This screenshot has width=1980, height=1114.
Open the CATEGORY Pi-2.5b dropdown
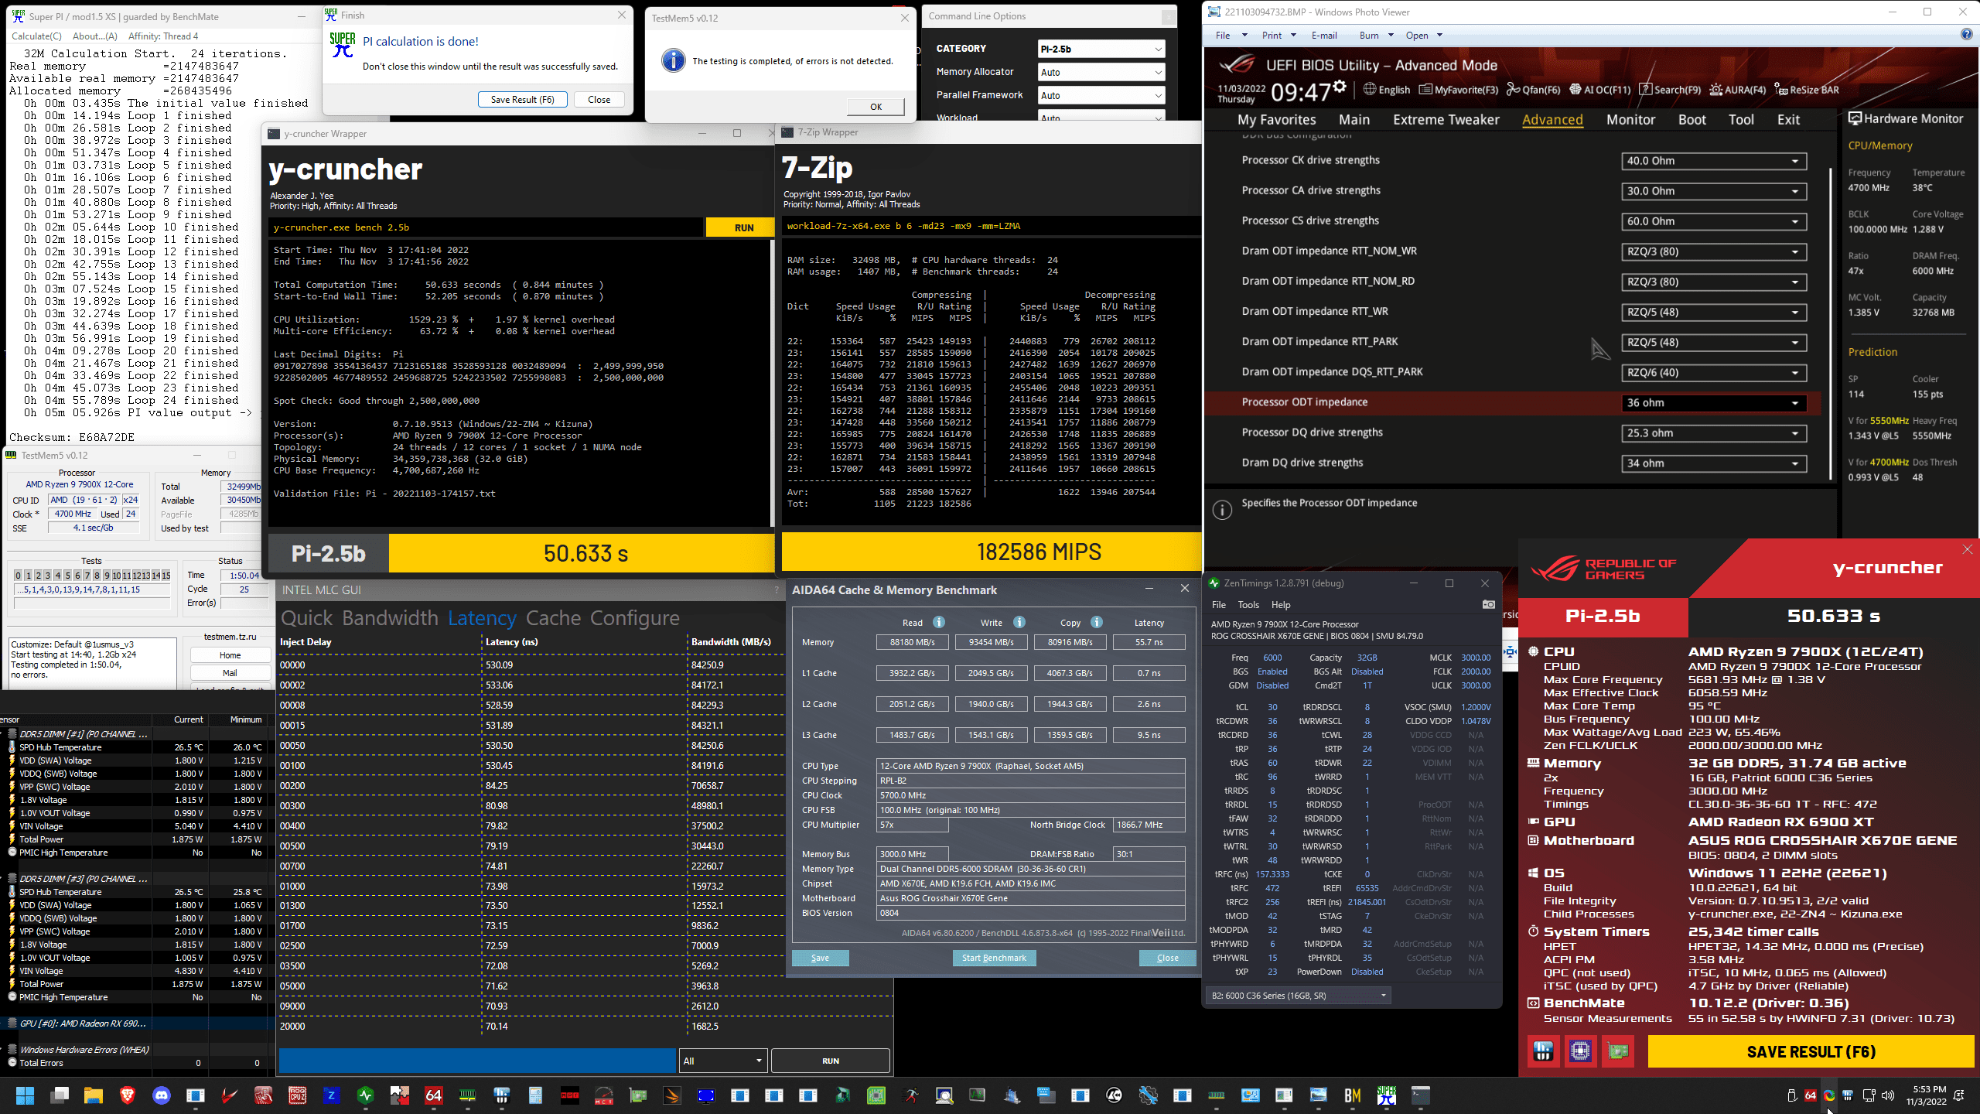coord(1101,49)
